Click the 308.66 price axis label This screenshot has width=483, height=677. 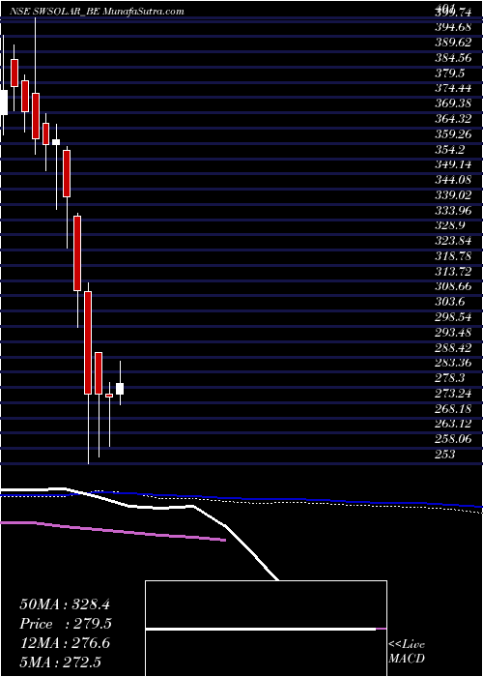tap(454, 286)
